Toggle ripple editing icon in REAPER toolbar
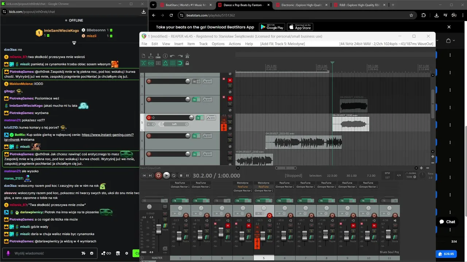 click(x=158, y=63)
